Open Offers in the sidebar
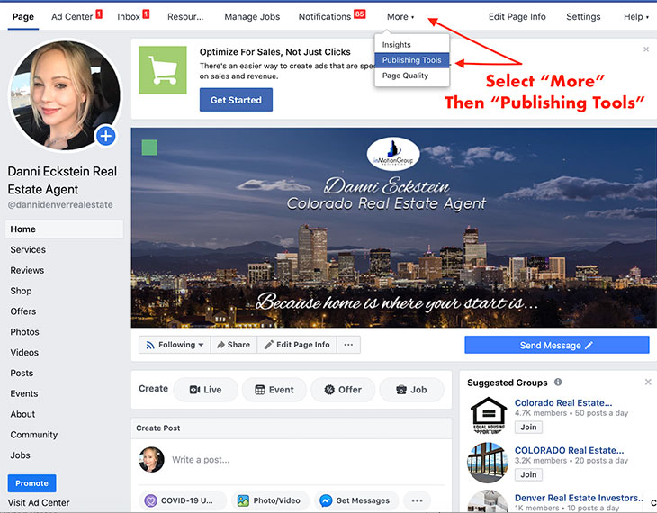 [23, 311]
